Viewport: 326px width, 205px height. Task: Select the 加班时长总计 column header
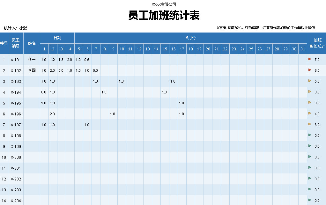coord(317,43)
